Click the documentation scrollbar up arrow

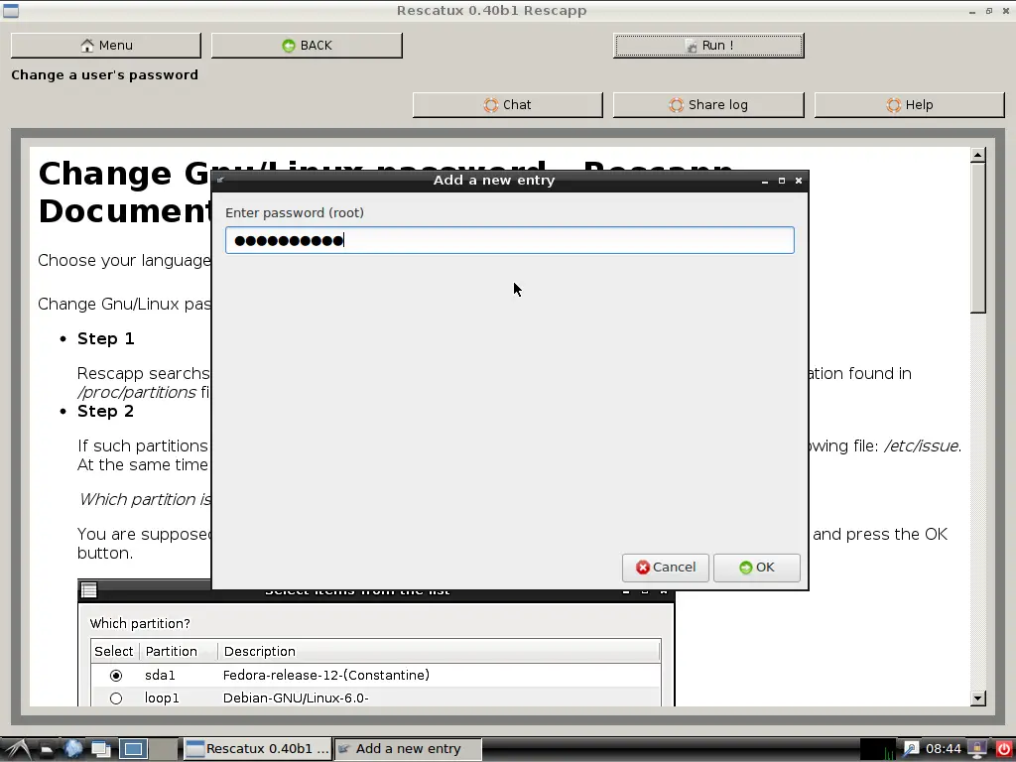(x=978, y=154)
